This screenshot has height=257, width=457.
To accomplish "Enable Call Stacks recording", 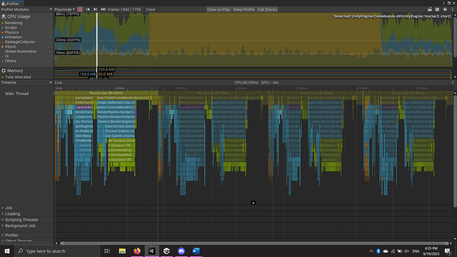I will tap(267, 9).
